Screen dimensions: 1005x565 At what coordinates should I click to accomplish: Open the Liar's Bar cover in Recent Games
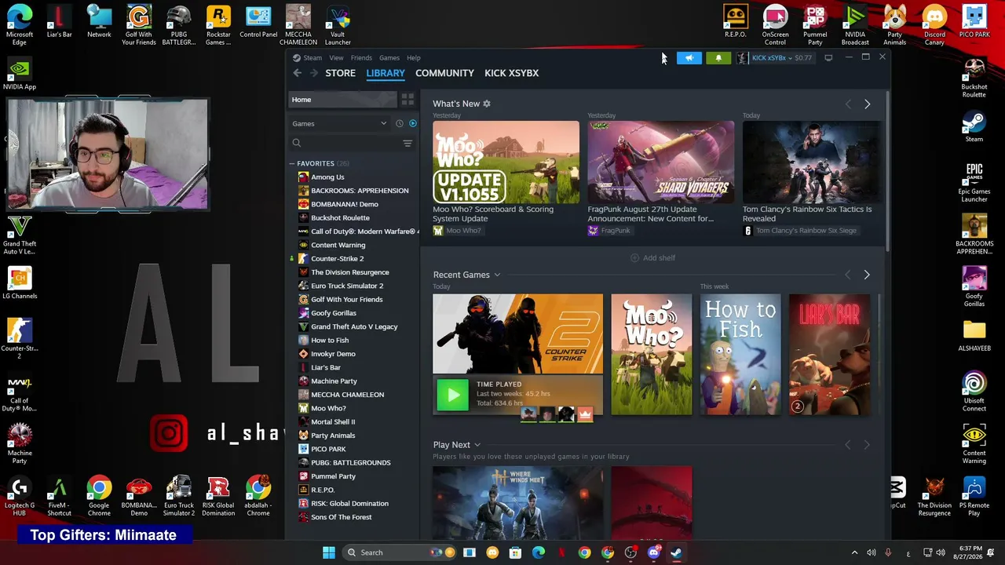pyautogui.click(x=829, y=355)
